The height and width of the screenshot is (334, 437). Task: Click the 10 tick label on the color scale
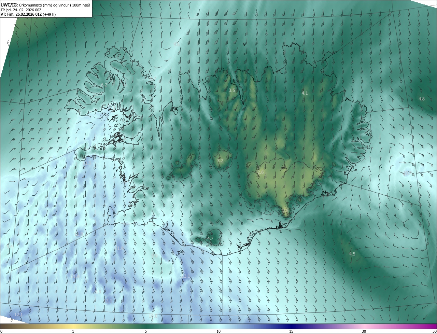218,331
